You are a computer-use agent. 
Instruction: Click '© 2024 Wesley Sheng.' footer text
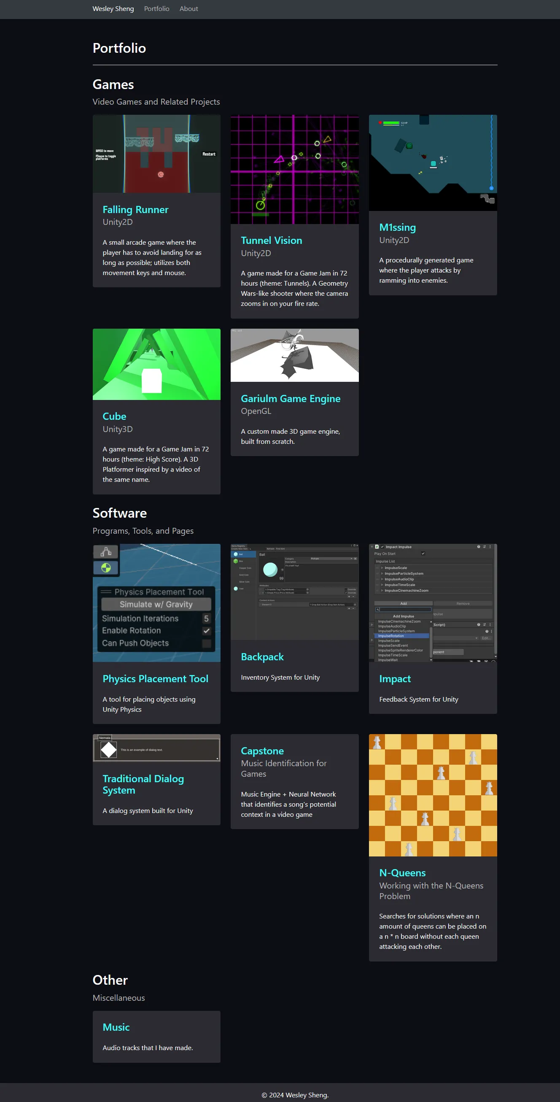click(295, 1095)
